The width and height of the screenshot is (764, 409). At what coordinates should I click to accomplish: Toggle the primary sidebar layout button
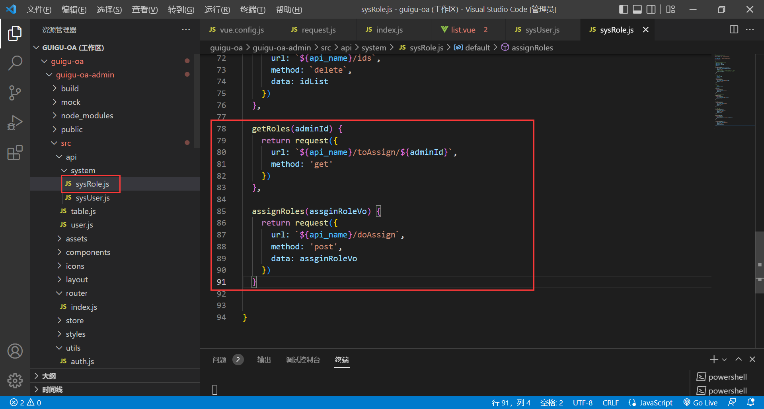coord(624,10)
